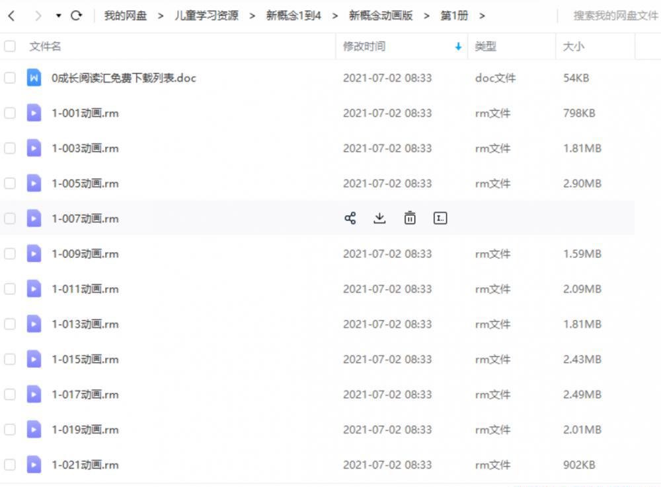Select file name 1-013动画.rm
The height and width of the screenshot is (487, 661).
tap(85, 324)
